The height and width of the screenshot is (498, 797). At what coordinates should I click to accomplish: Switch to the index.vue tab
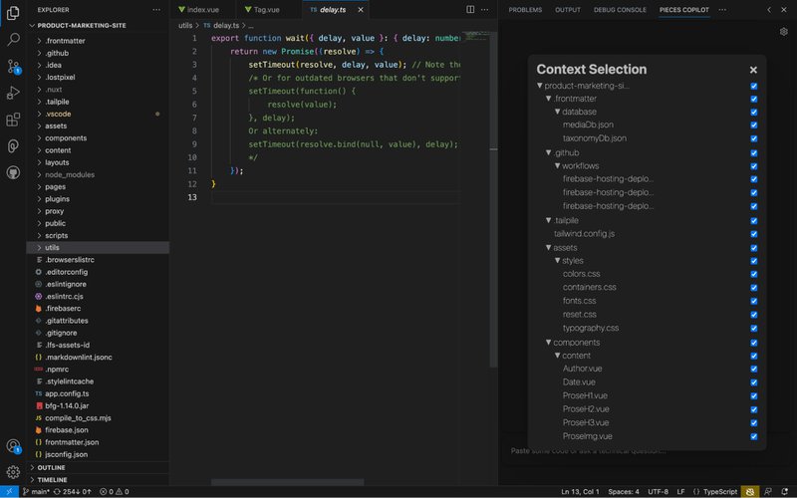(202, 10)
